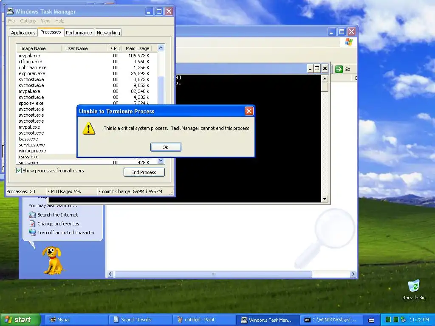Screen dimensions: 435x326
Task: Click the green Go arrow icon
Action: pyautogui.click(x=339, y=69)
